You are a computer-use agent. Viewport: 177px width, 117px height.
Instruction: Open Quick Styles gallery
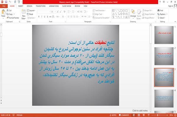(x=139, y=14)
